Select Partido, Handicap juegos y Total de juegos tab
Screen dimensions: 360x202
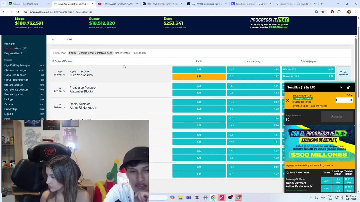tap(91, 53)
